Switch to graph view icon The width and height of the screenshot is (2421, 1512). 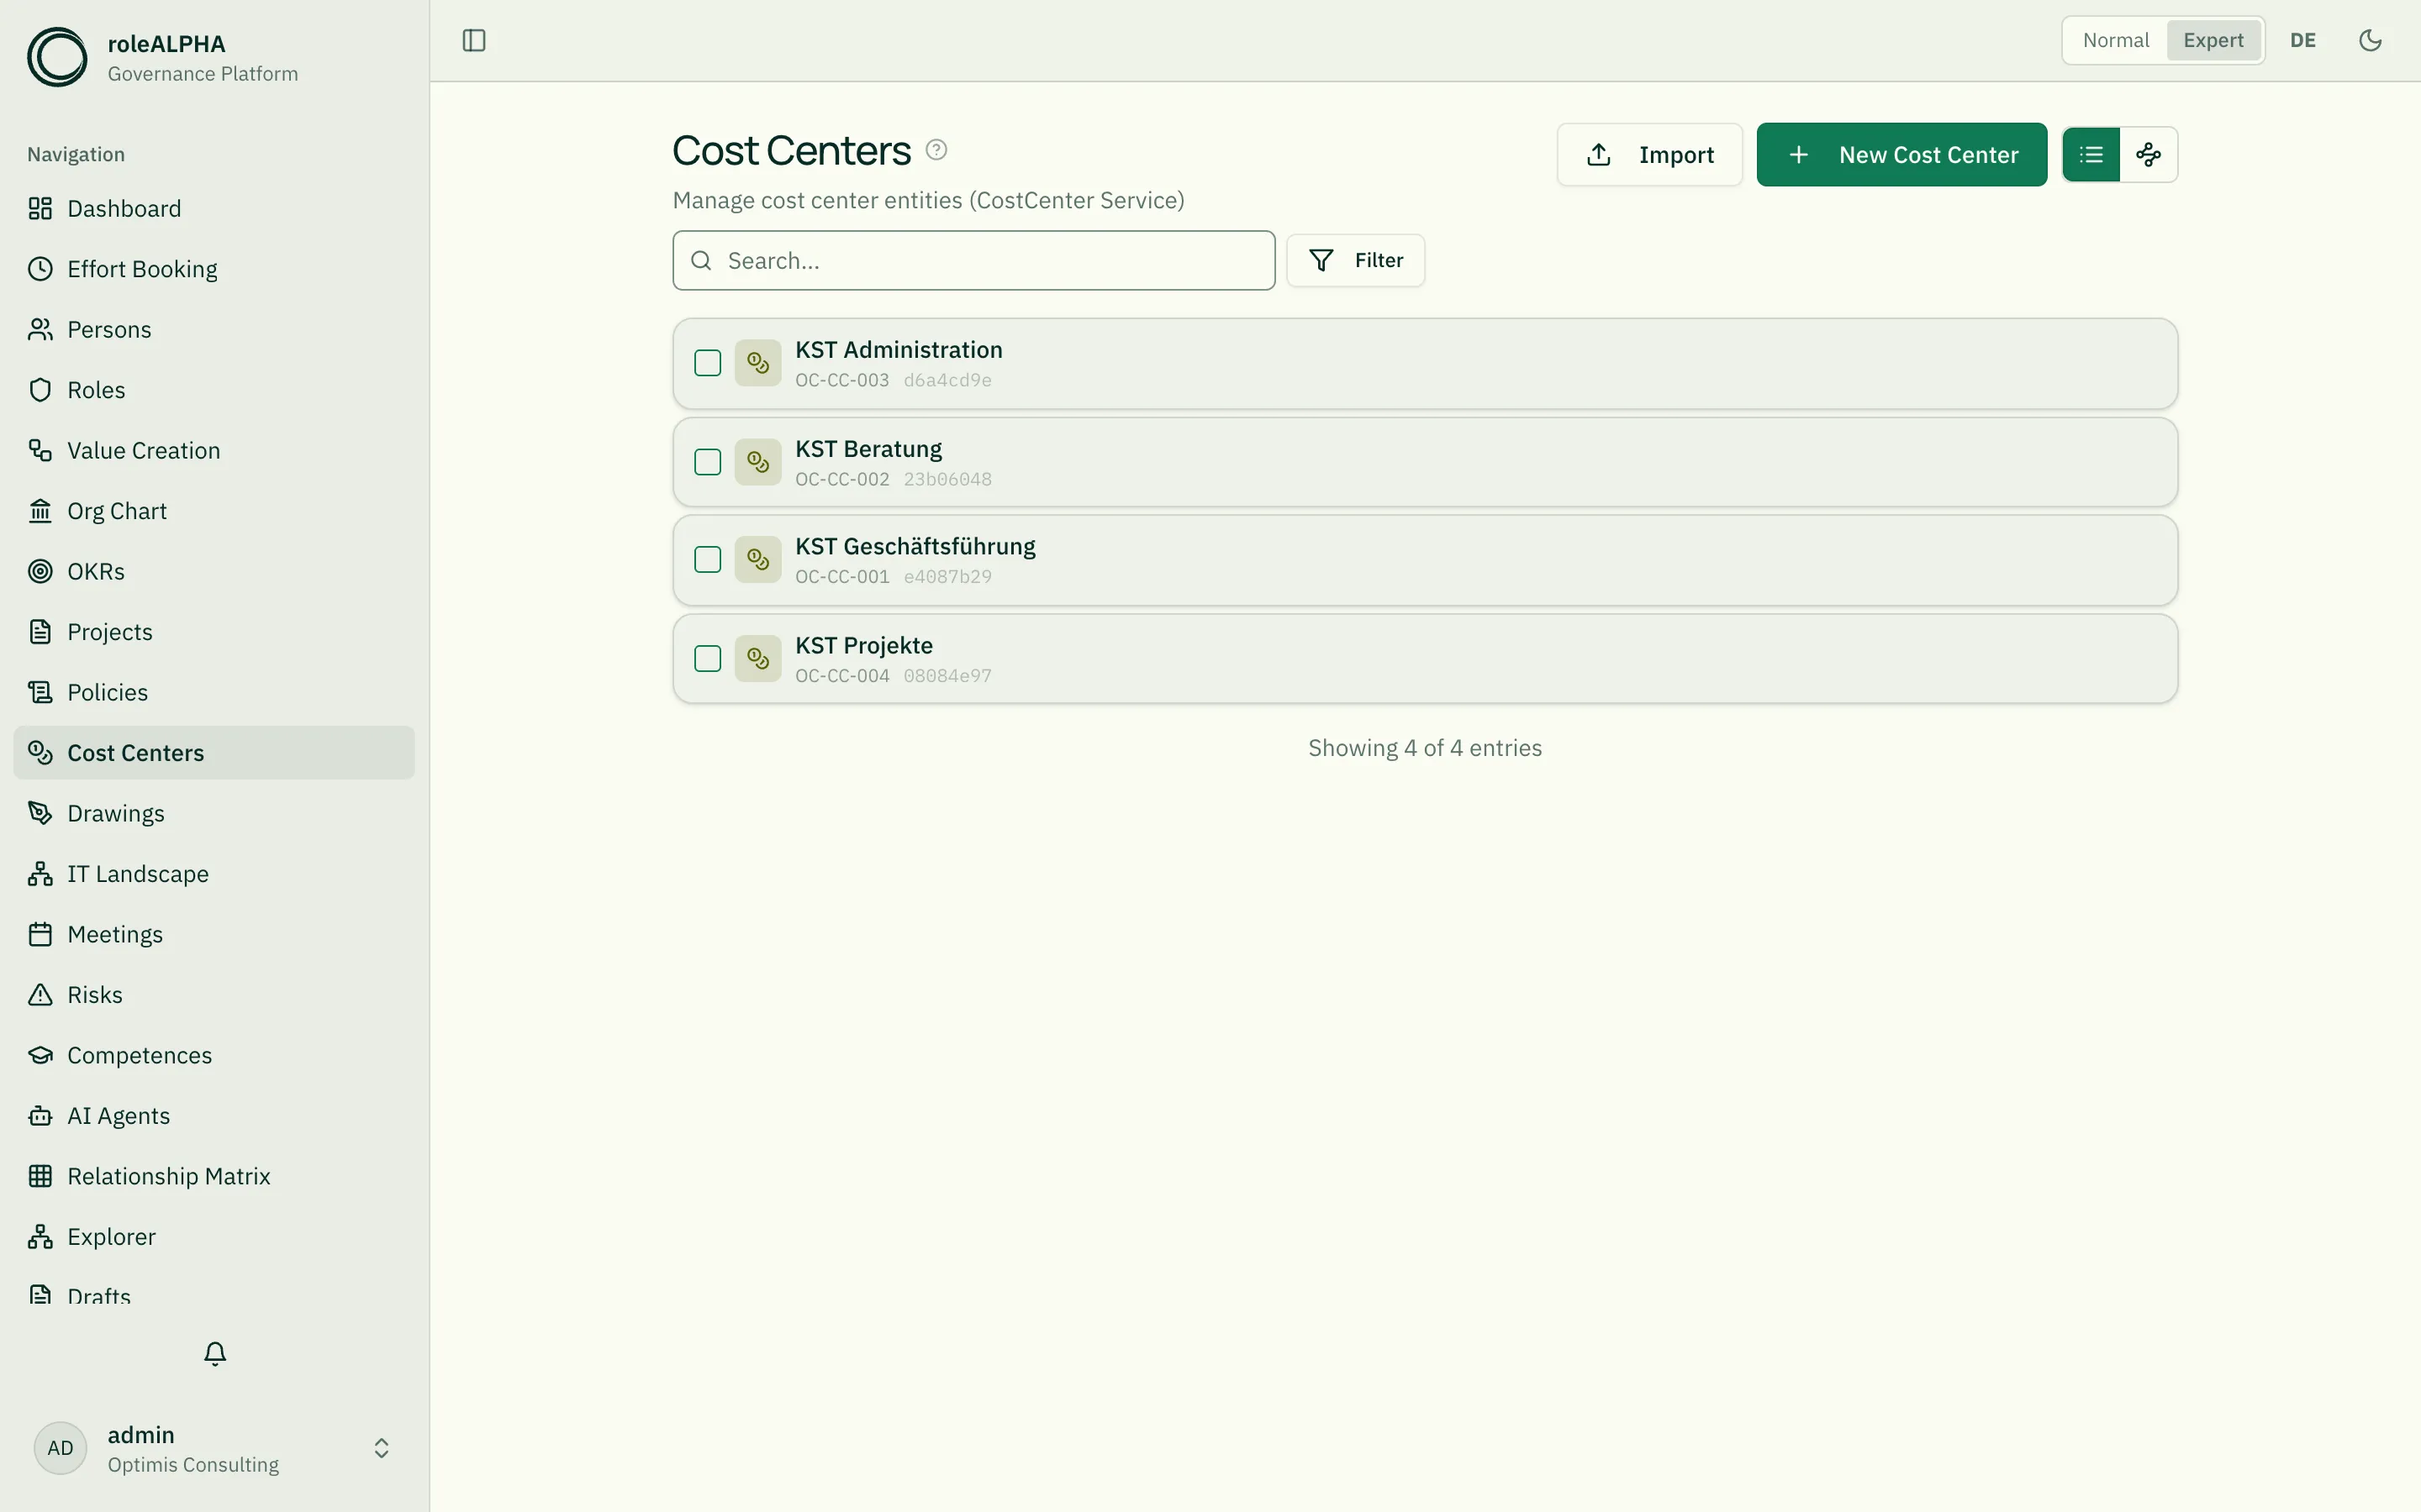tap(2148, 155)
